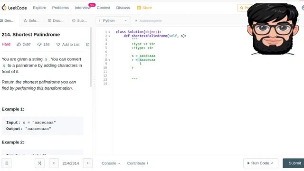Go to the next problem arrow

point(87,163)
